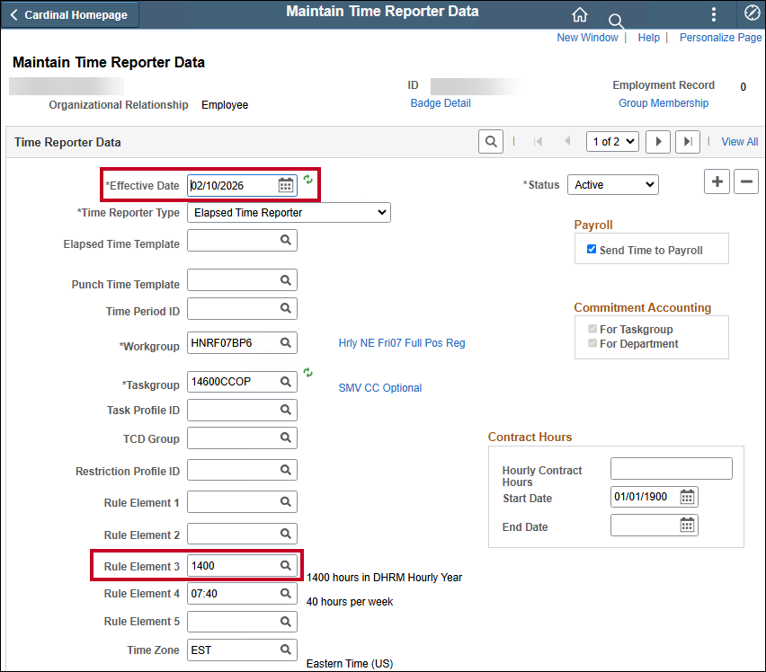The width and height of the screenshot is (766, 672).
Task: Open the 1 of 2 row selector dropdown
Action: coord(612,141)
